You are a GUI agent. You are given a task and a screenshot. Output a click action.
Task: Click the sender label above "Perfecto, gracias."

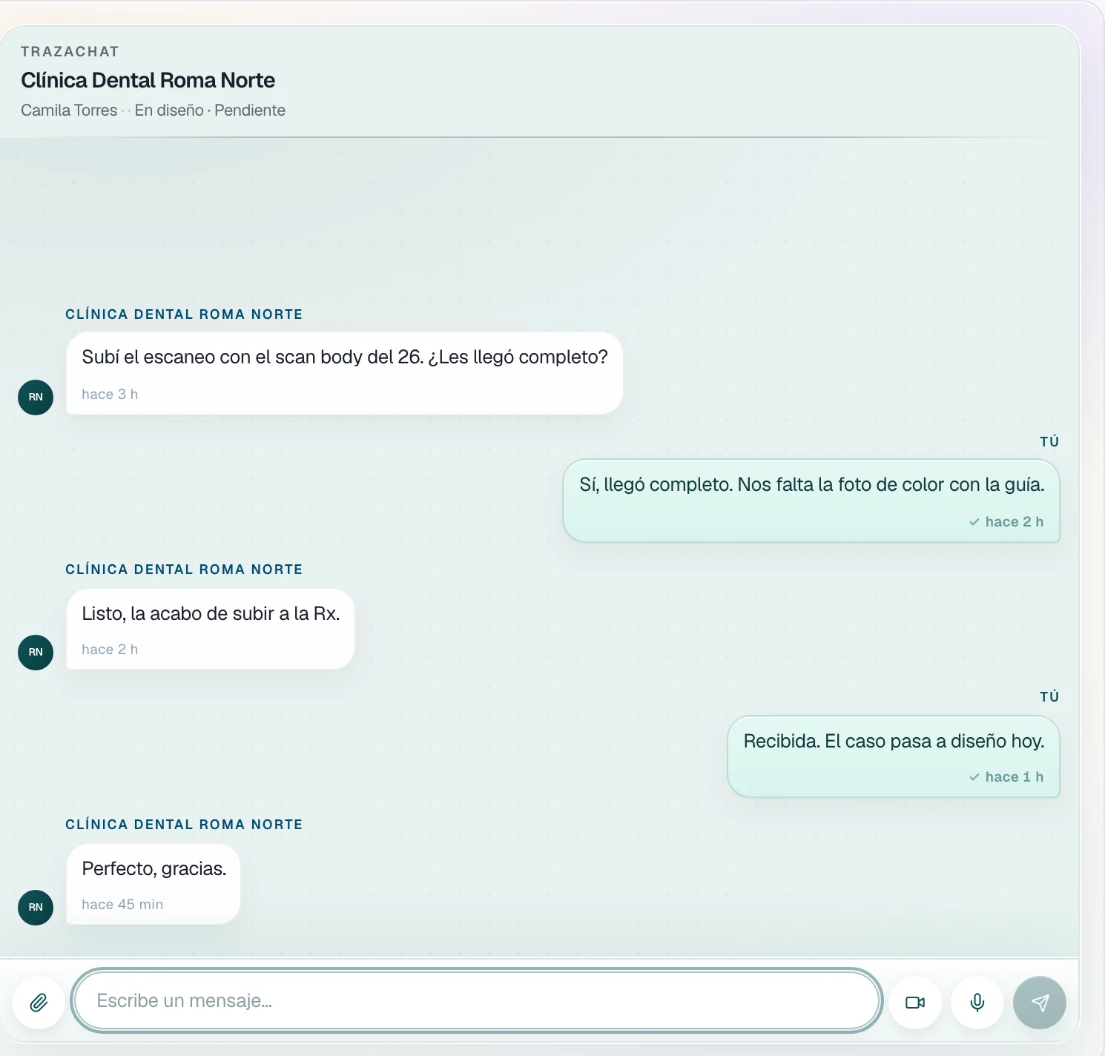184,825
